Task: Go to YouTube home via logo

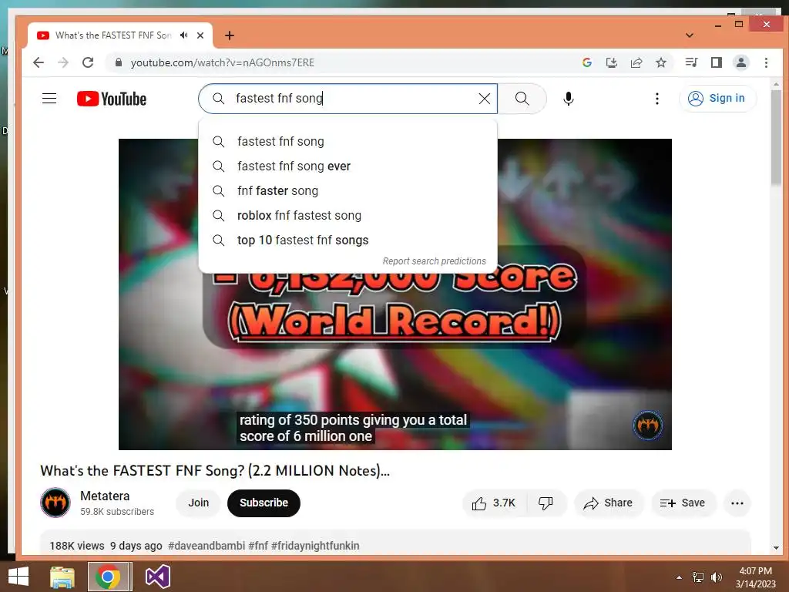Action: click(112, 99)
